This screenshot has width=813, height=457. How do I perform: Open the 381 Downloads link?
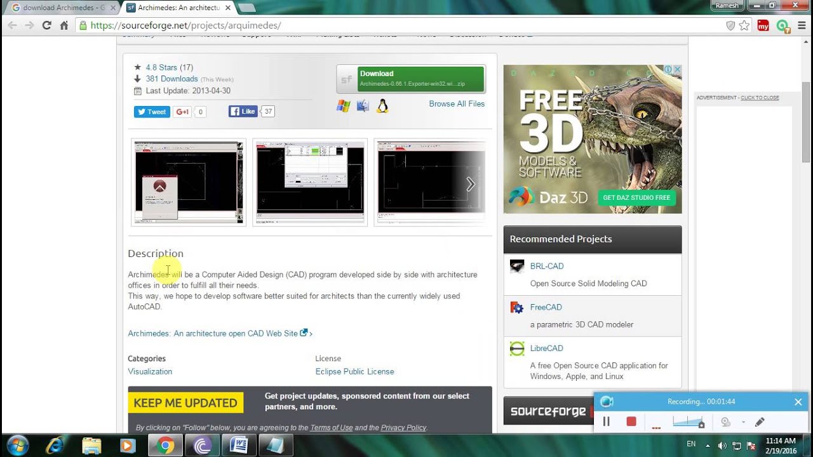tap(171, 79)
